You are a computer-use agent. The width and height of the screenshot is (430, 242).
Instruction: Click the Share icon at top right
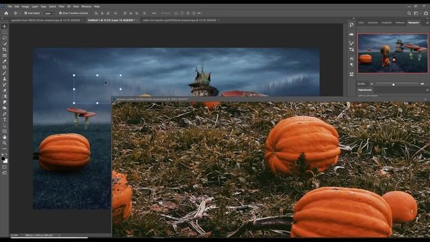(x=425, y=13)
